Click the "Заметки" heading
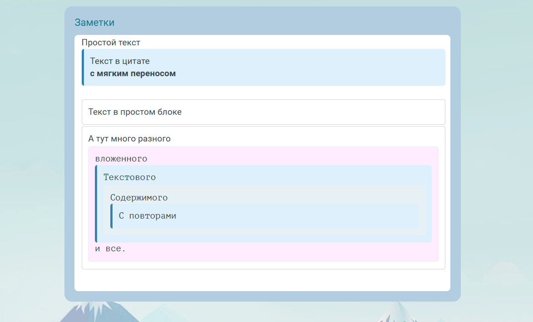The image size is (533, 322). pyautogui.click(x=94, y=22)
